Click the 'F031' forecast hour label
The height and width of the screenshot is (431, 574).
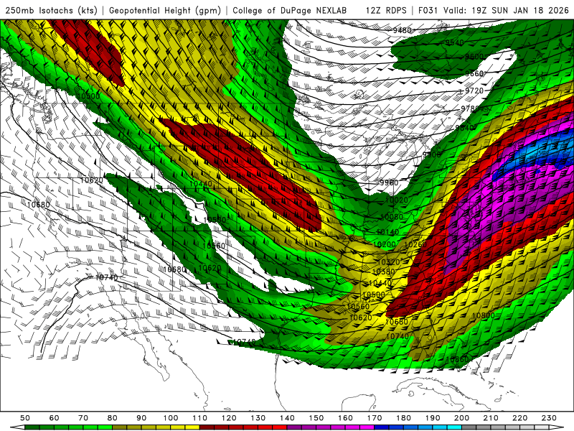[428, 11]
